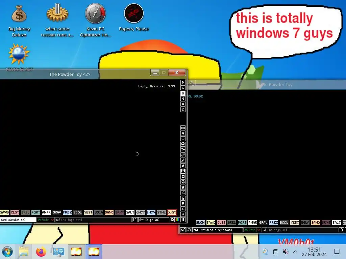
Task: Open save browser in back Powder Toy window
Action: point(183,230)
